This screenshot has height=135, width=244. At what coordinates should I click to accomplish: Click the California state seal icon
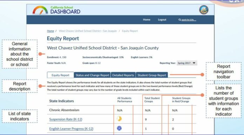[204, 10]
